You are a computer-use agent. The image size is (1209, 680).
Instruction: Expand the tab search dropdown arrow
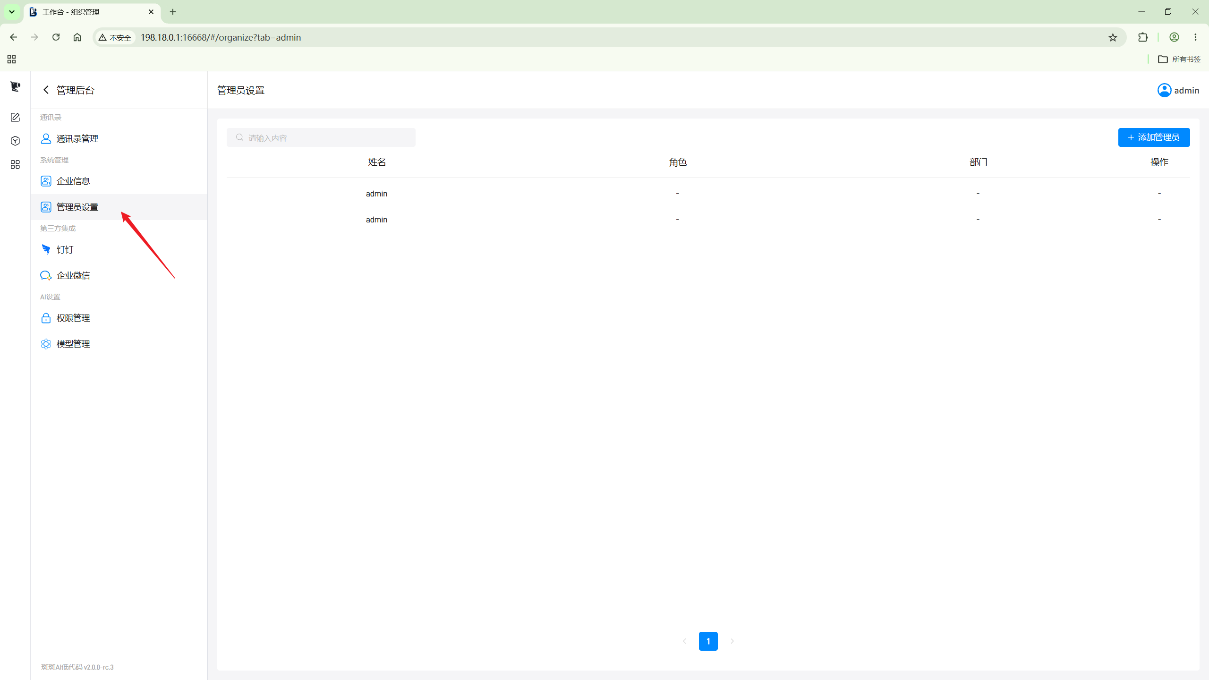tap(12, 12)
